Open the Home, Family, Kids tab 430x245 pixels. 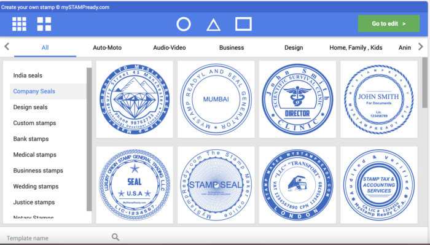pyautogui.click(x=356, y=48)
